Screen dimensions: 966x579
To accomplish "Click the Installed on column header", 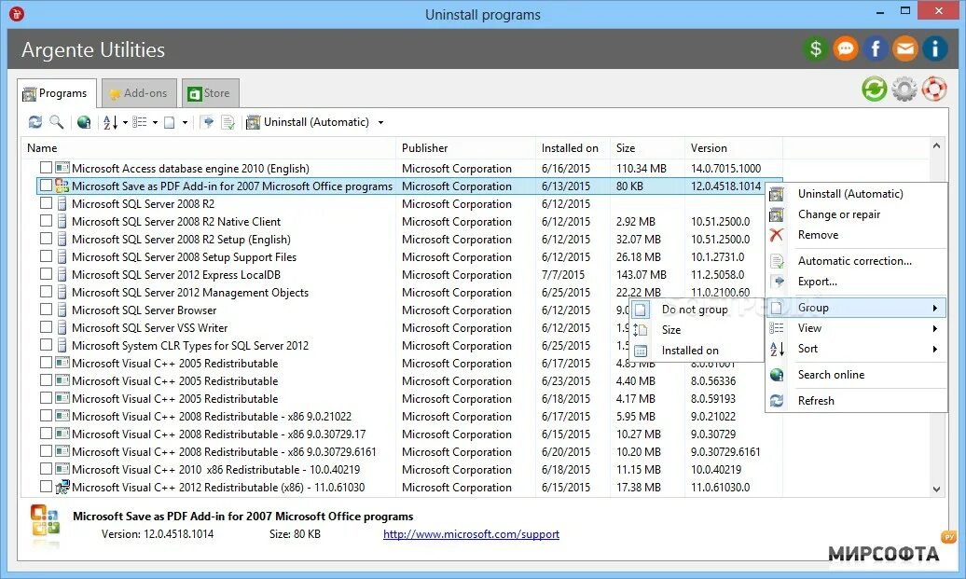I will pos(573,148).
